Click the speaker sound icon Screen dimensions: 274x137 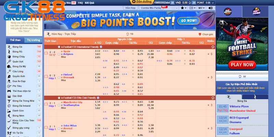pos(210,8)
